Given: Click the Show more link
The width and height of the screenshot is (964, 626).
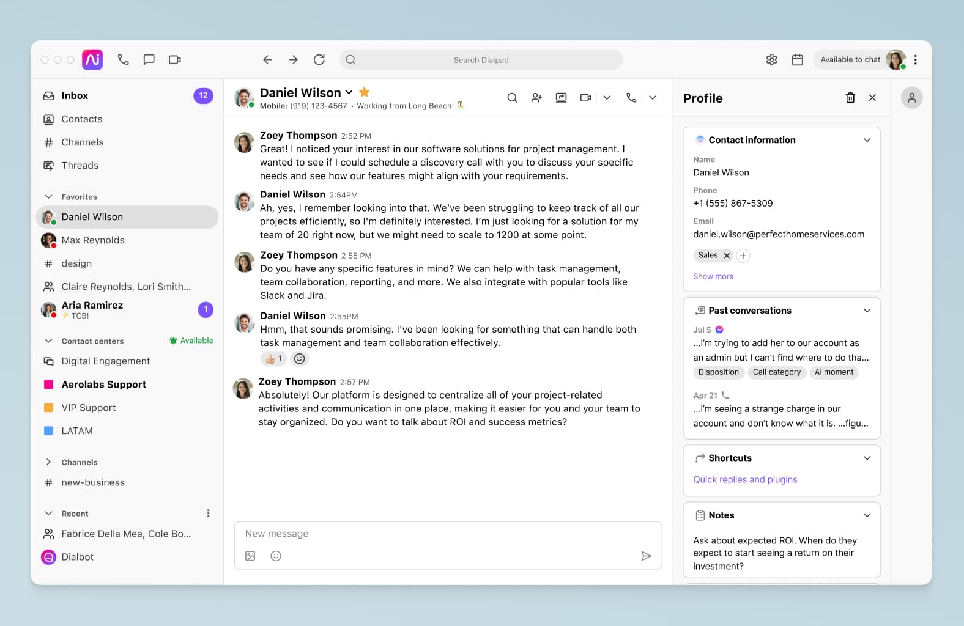Looking at the screenshot, I should click(713, 276).
